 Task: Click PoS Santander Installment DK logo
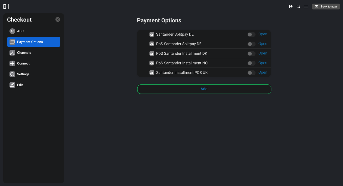click(x=152, y=53)
